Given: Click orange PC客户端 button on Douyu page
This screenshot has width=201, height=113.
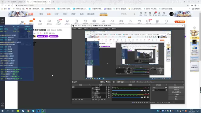Looking at the screenshot, I should [180, 22].
